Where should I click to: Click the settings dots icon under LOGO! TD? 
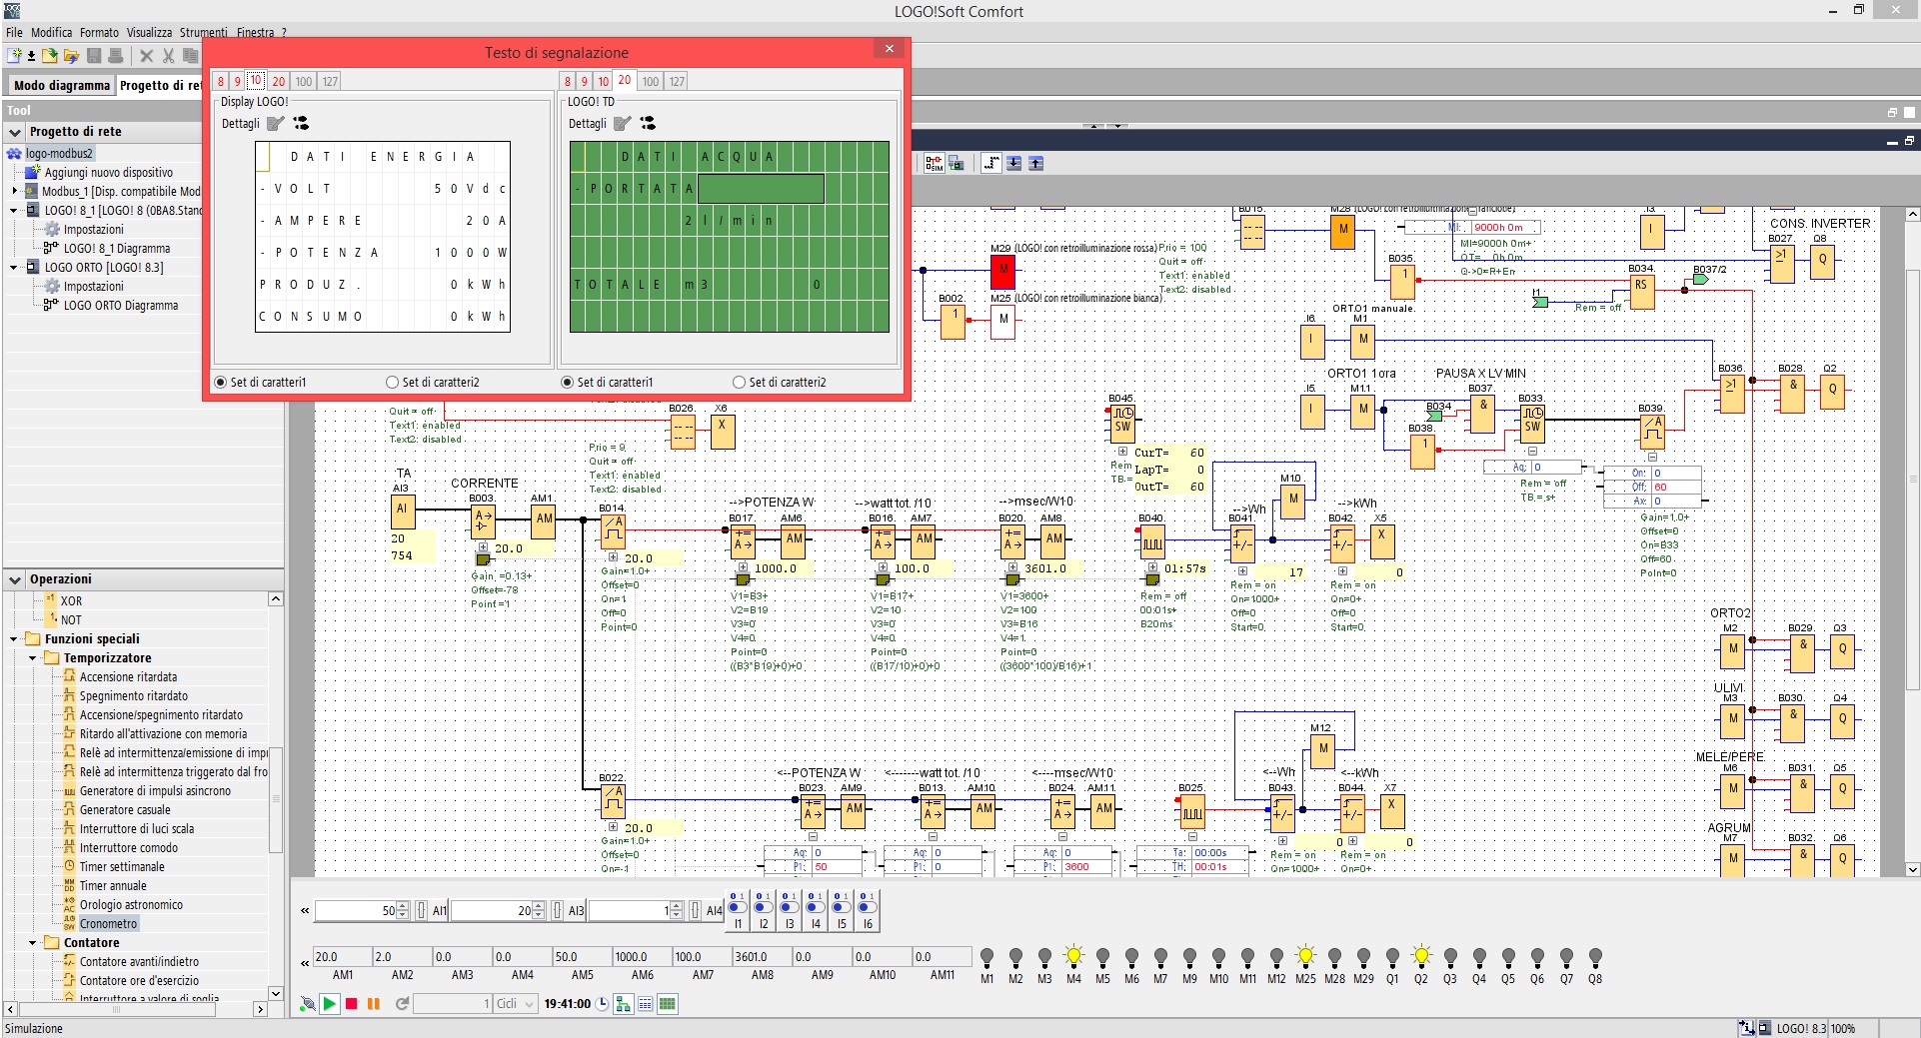click(x=648, y=123)
